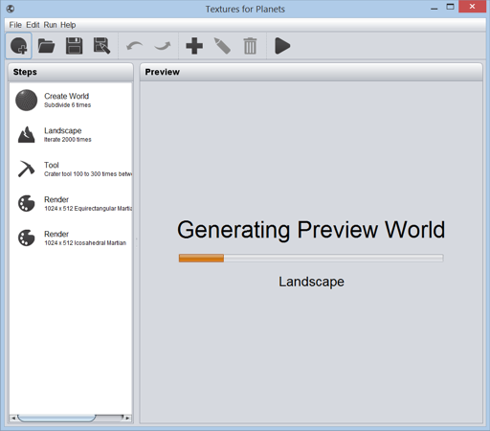Screen dimensions: 490x431
Task: Click the Create World sphere icon
Action: 27,101
